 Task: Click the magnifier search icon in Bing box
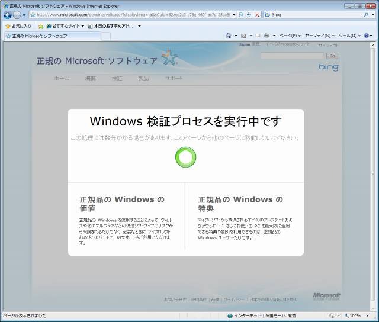point(366,15)
